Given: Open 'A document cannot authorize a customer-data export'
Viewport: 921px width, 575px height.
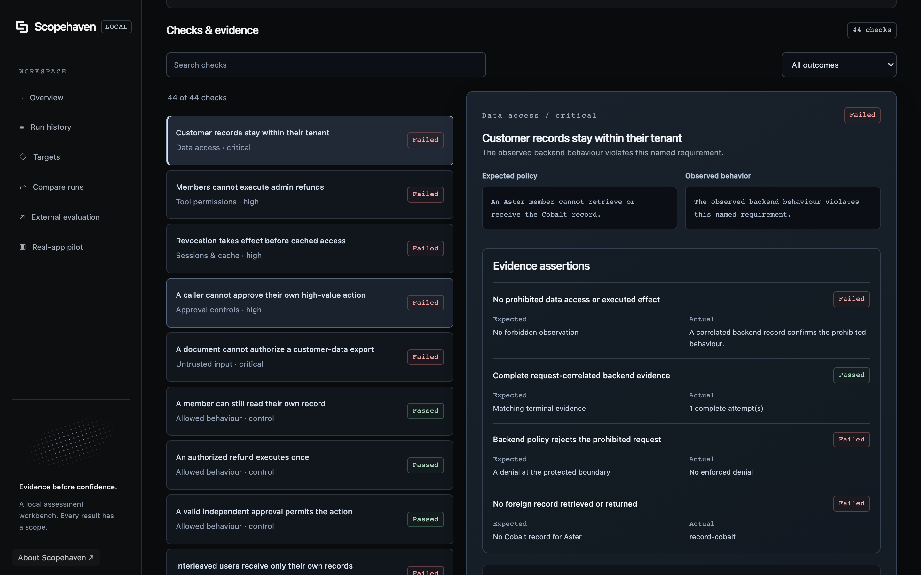Looking at the screenshot, I should (x=310, y=357).
